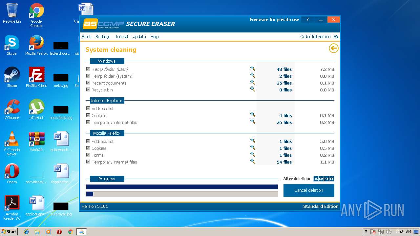
Task: Toggle Mozilla Firefox Forms checkbox
Action: (x=88, y=155)
